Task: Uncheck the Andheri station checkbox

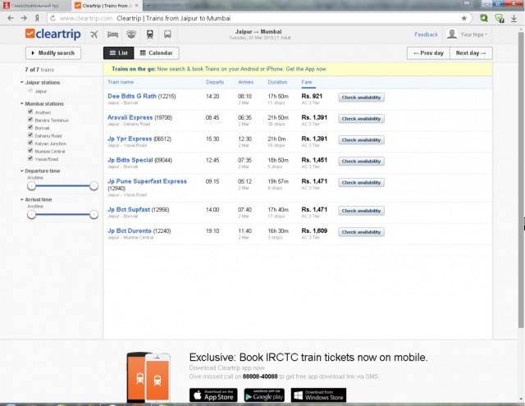Action: (x=30, y=112)
